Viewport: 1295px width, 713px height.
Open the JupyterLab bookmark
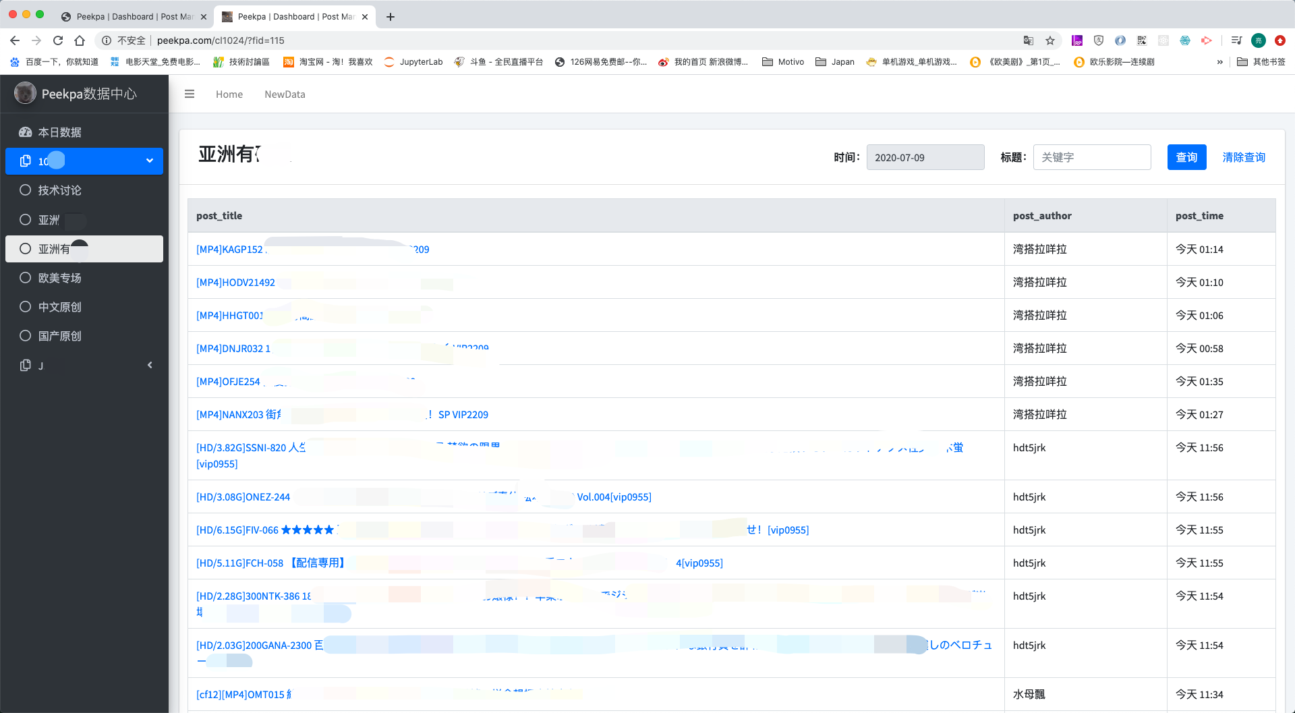[x=413, y=62]
